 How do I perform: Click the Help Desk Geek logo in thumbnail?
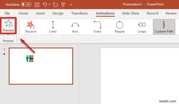coord(30,59)
